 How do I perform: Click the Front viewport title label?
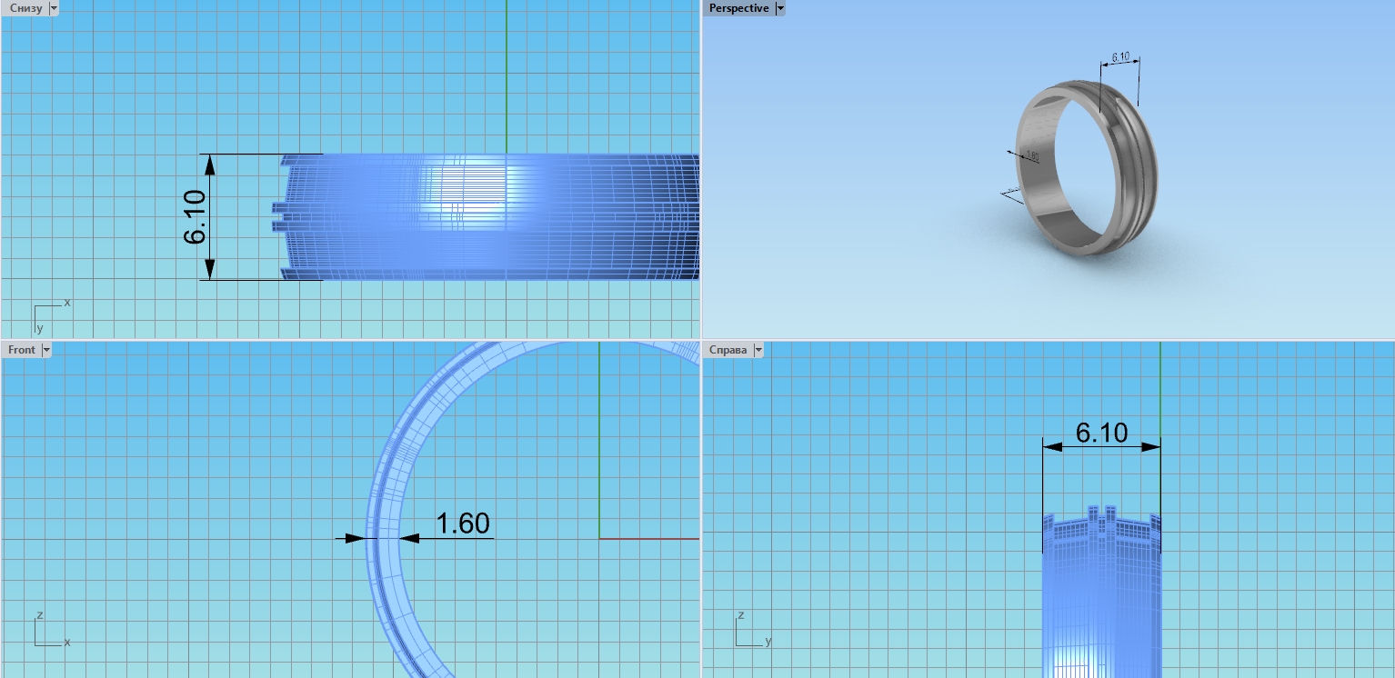22,350
